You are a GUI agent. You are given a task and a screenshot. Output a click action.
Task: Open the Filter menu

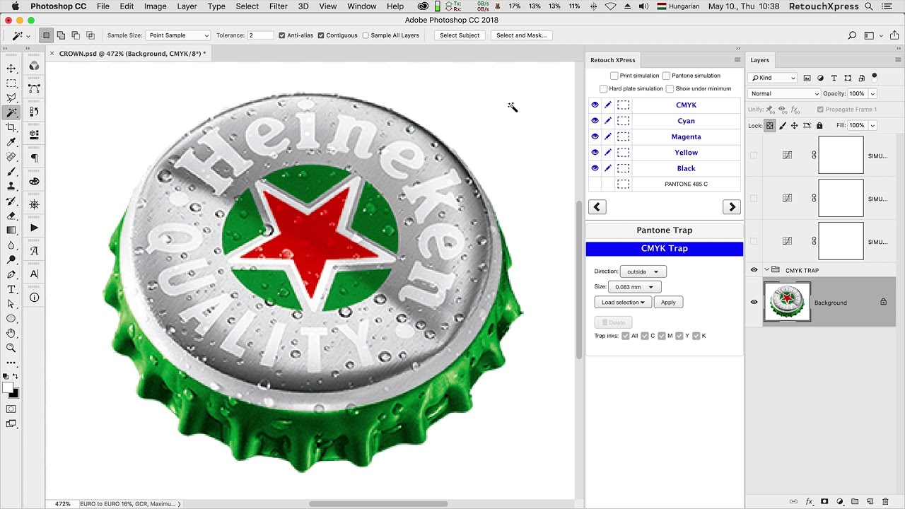[x=278, y=6]
